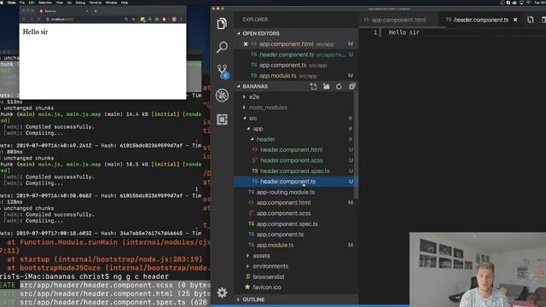The image size is (546, 307).
Task: Click the New Folder icon in BANANAS header
Action: point(326,86)
